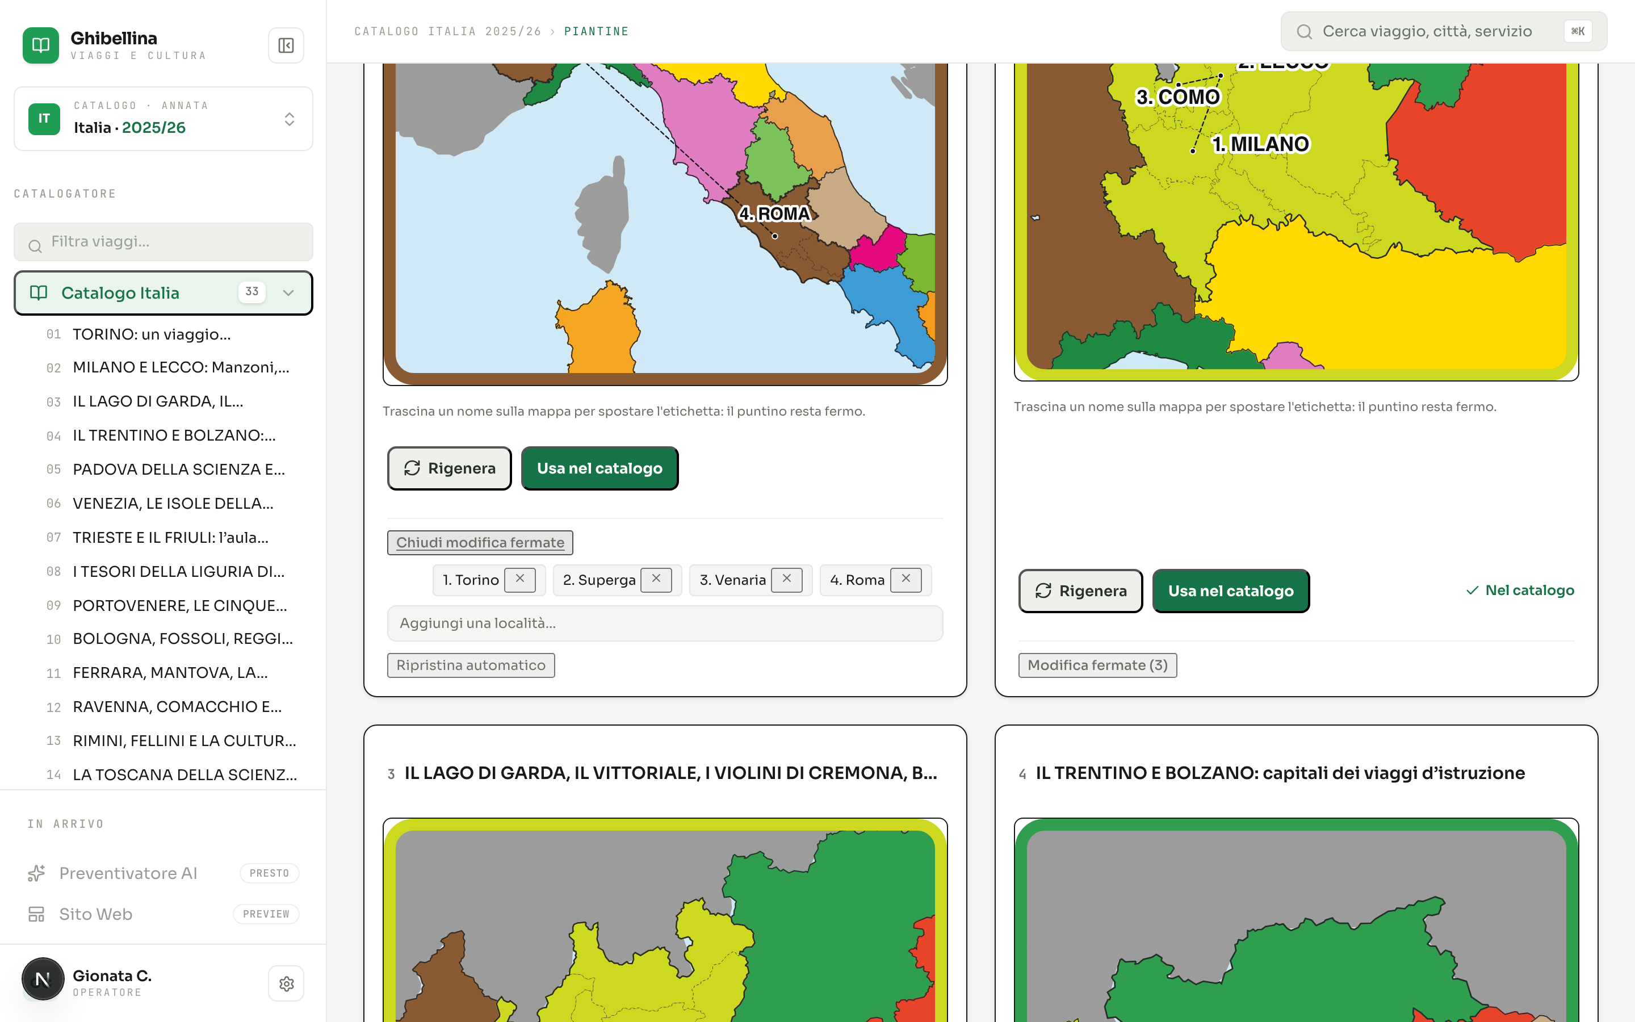This screenshot has height=1022, width=1635.
Task: Click the Nel catalogo status
Action: [x=1520, y=590]
